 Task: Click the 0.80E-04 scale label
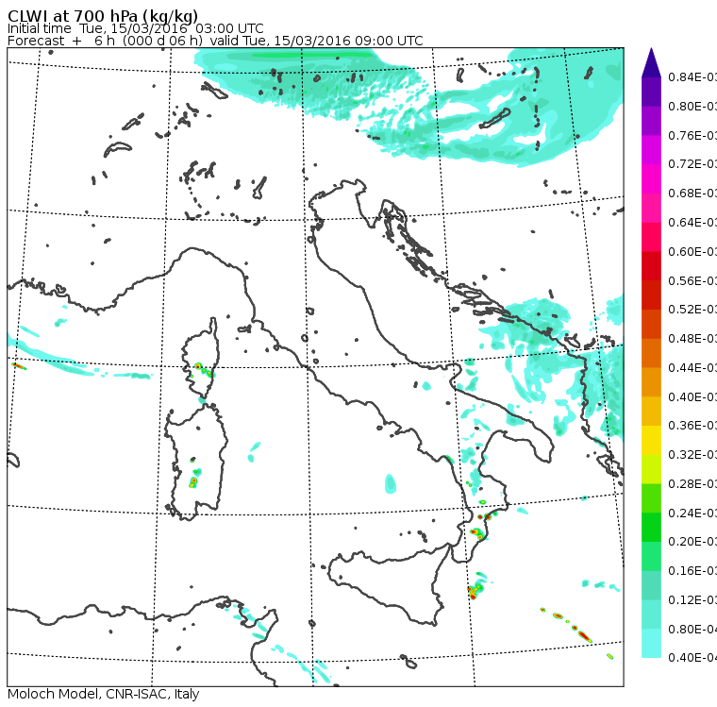pyautogui.click(x=692, y=630)
